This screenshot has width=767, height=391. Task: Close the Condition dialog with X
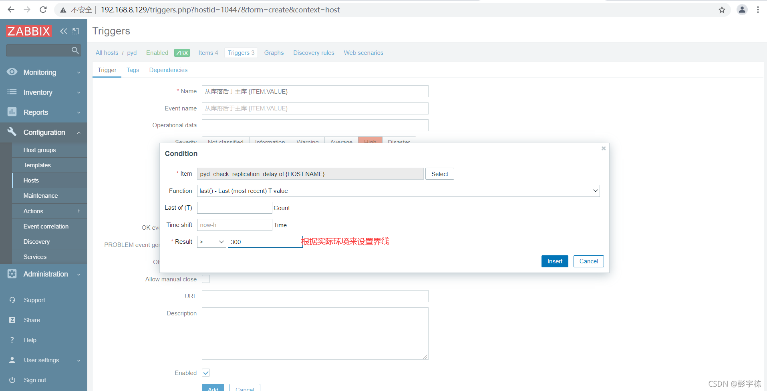click(x=604, y=148)
